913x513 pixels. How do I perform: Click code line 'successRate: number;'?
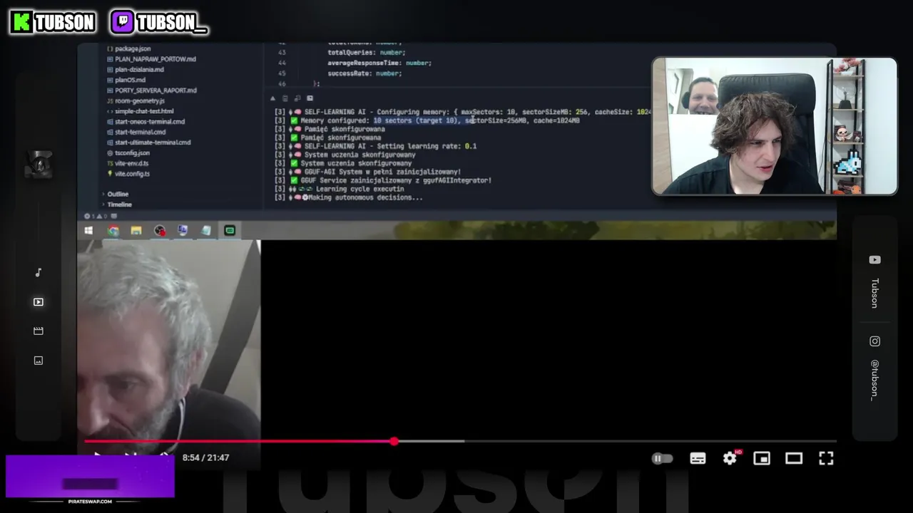[x=364, y=73]
